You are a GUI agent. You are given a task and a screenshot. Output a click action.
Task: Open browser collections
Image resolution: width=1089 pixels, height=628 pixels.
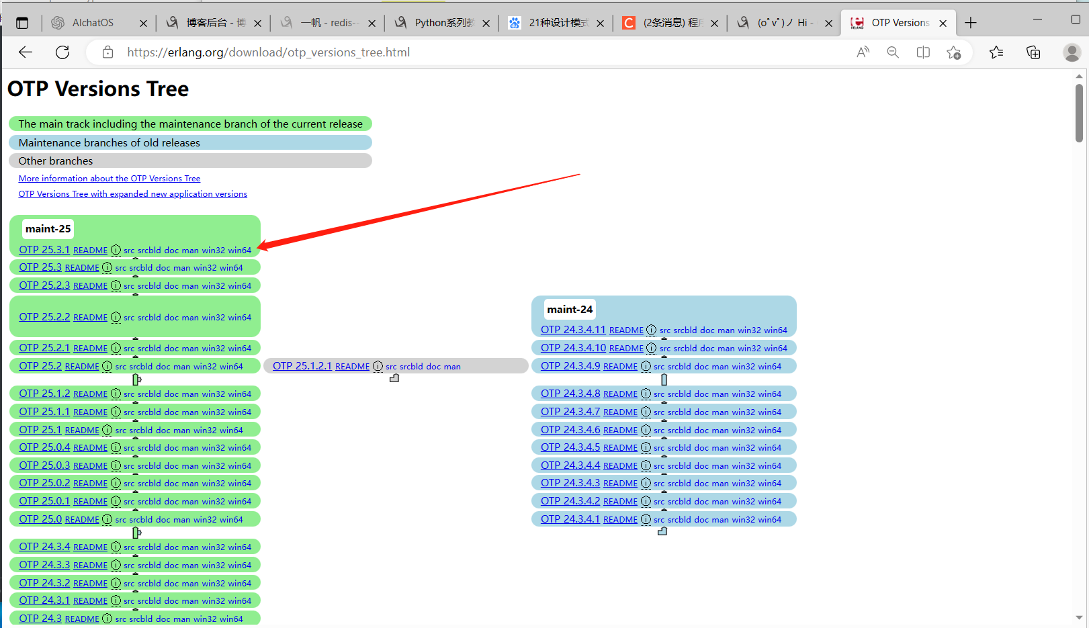pyautogui.click(x=1033, y=52)
